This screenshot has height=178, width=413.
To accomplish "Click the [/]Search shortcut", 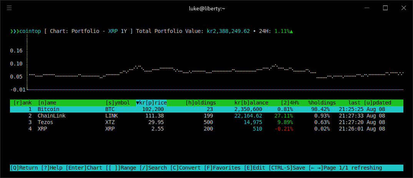I will (x=153, y=168).
